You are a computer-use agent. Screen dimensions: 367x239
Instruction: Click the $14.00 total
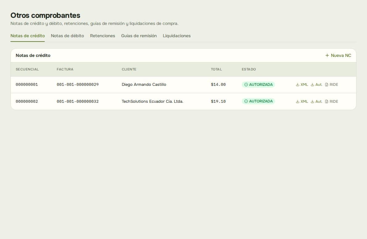click(x=218, y=85)
